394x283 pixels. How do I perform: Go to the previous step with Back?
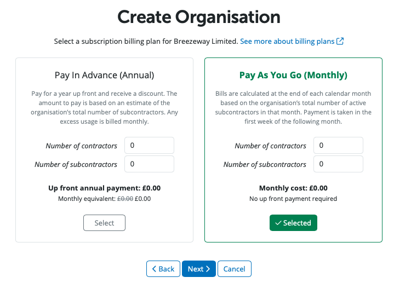[x=163, y=269]
